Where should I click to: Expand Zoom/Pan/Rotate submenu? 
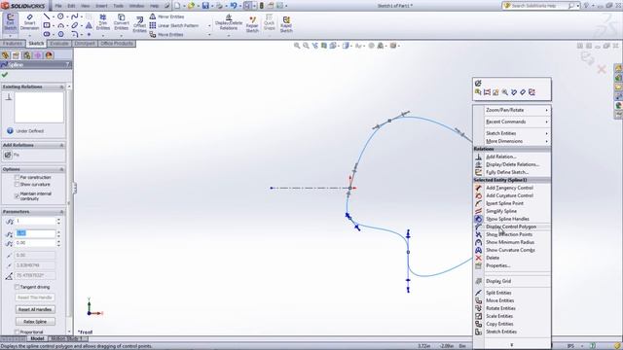[x=512, y=110]
